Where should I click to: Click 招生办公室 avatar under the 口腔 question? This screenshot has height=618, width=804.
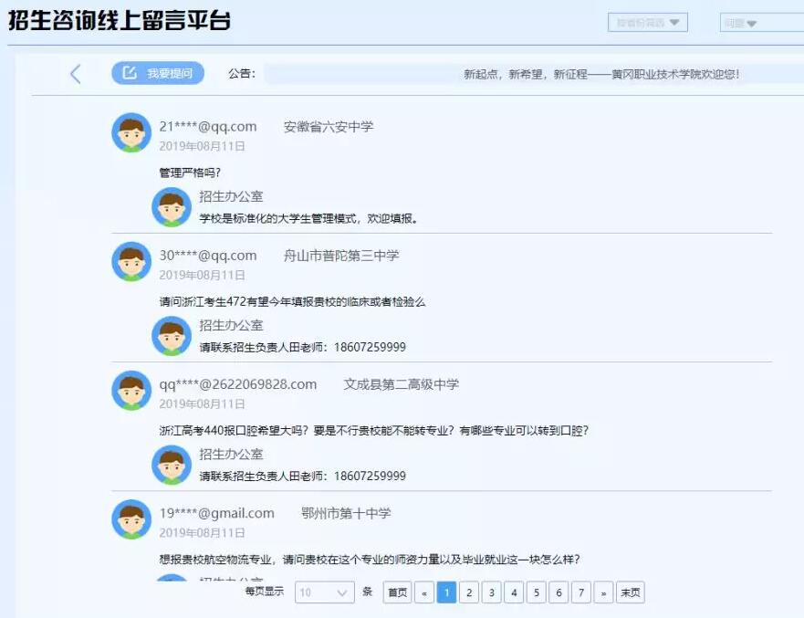coord(172,465)
